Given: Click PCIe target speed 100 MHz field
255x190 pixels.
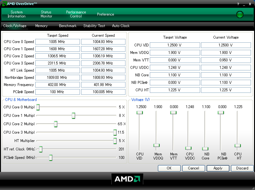Looking at the screenshot, I should (57, 92).
